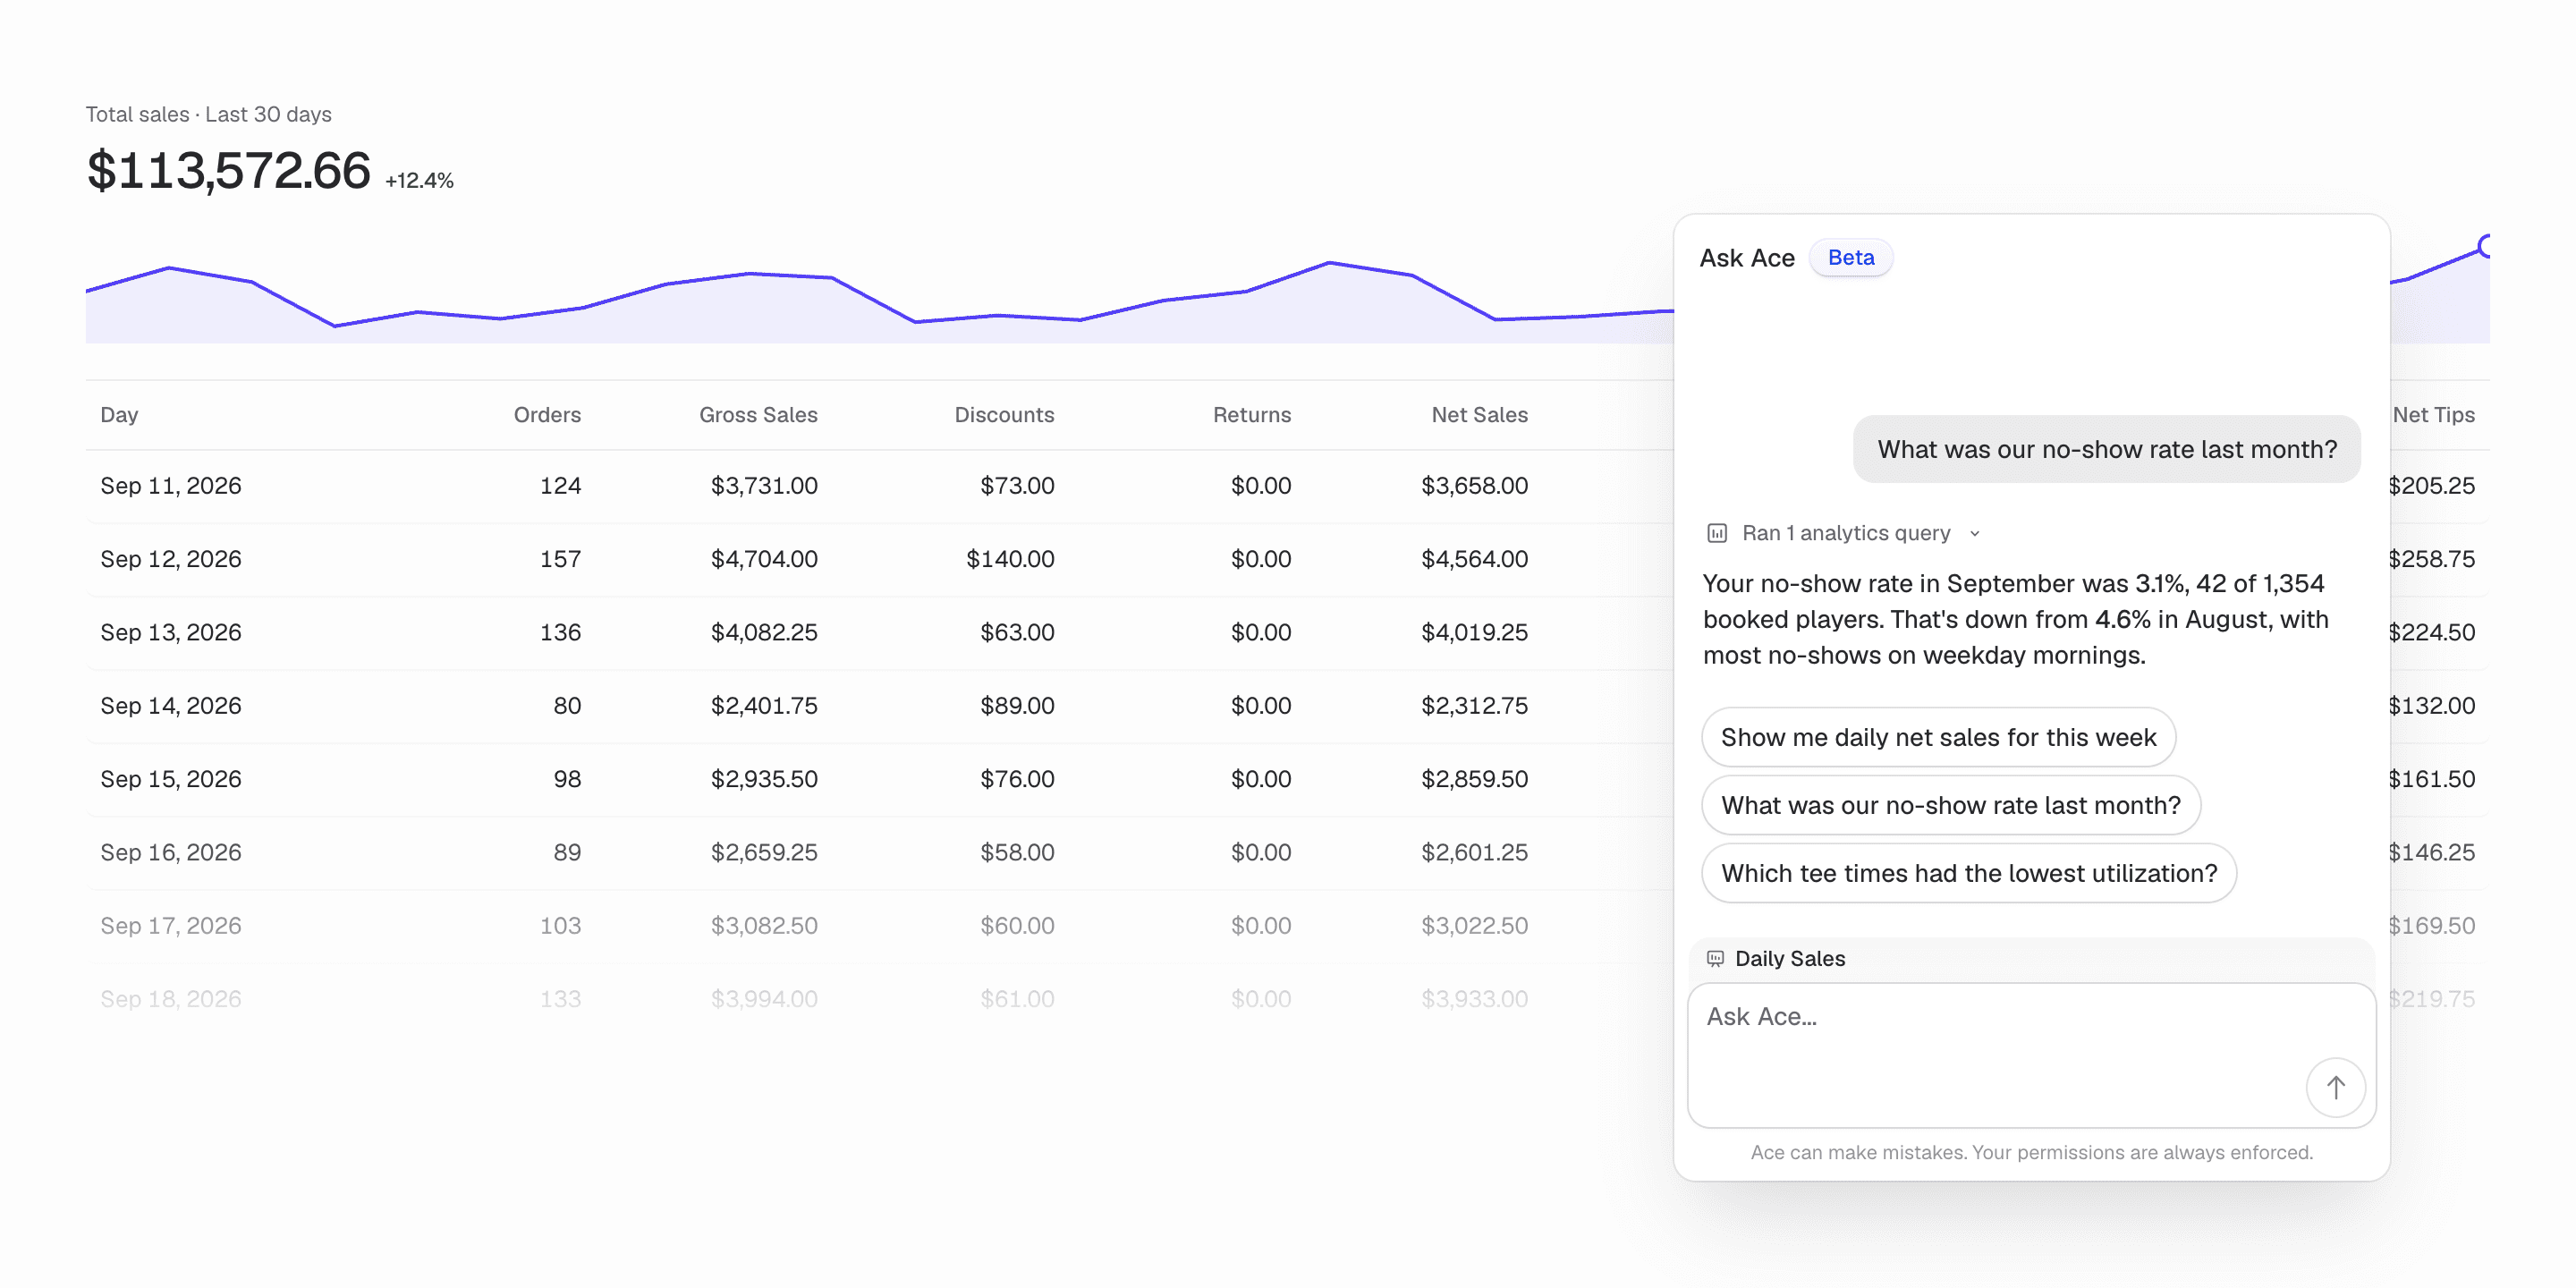Screen dimensions: 2576x1288
Task: Select the Sep 14, 2026 row date
Action: [171, 706]
